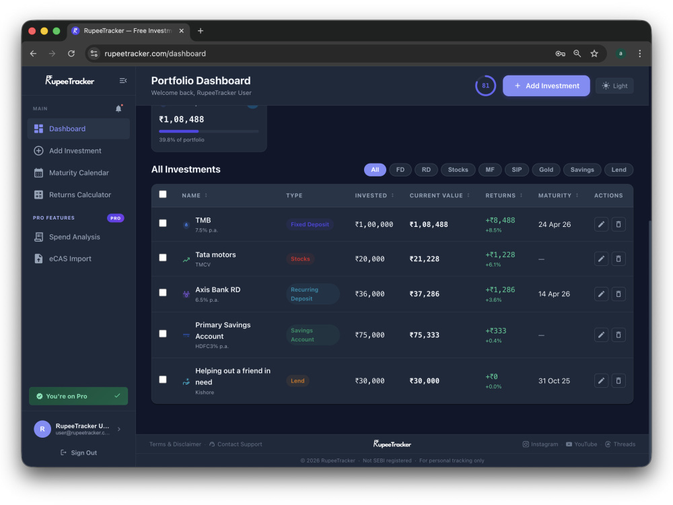This screenshot has width=673, height=505.
Task: Filter investments by RD
Action: [x=426, y=170]
